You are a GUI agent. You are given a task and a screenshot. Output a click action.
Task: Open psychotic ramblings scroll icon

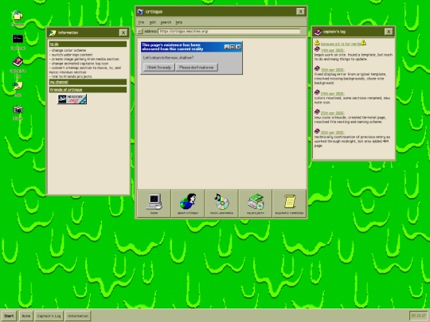[x=289, y=204]
